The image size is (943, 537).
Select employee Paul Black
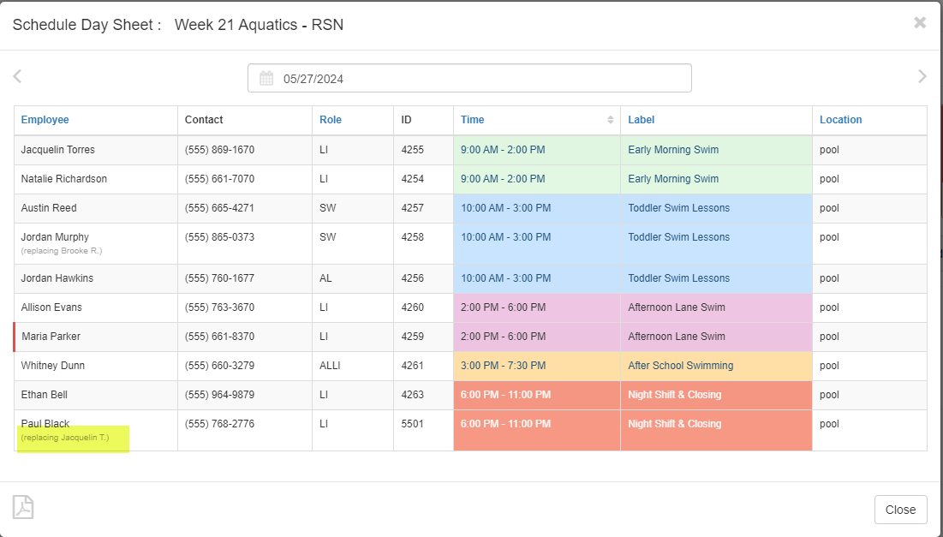pos(45,424)
